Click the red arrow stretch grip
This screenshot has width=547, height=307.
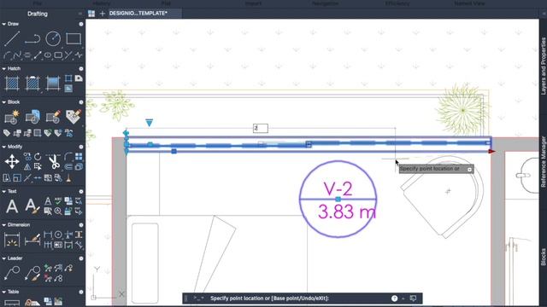click(x=492, y=152)
